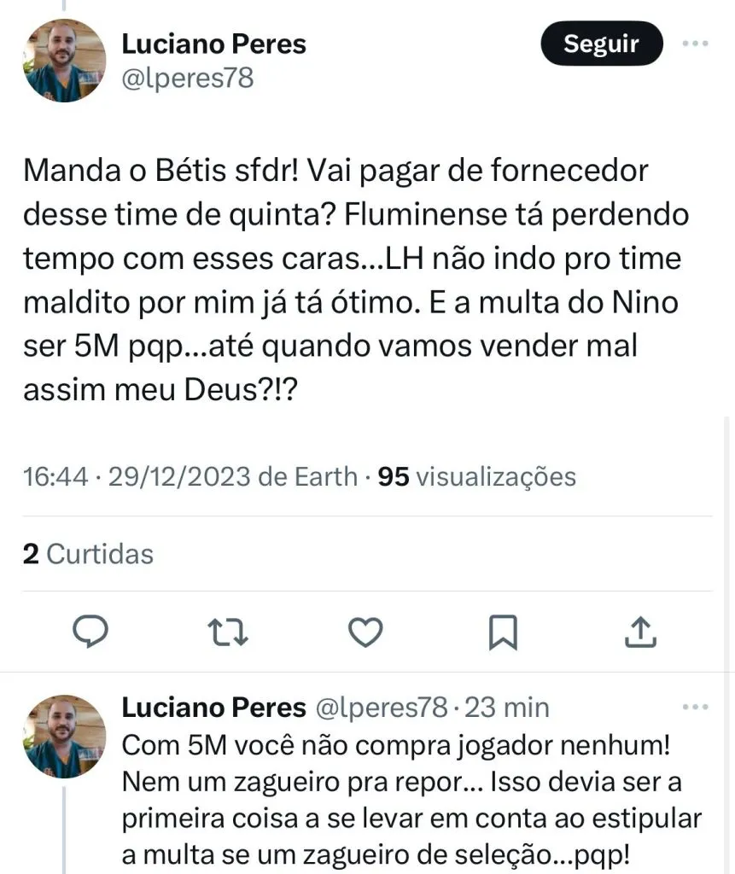This screenshot has width=735, height=874.
Task: Open Luciano Peres profile picture at top
Action: pos(64,61)
